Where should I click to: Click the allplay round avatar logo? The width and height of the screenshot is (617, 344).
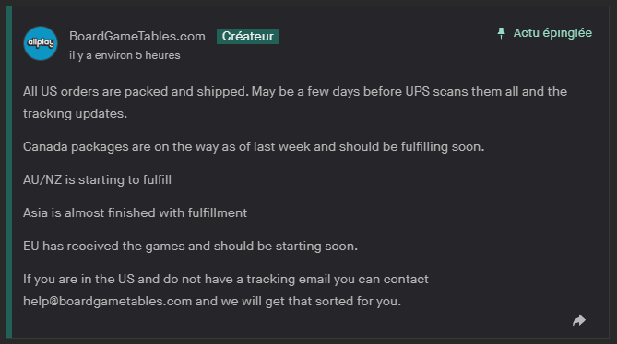(x=41, y=43)
